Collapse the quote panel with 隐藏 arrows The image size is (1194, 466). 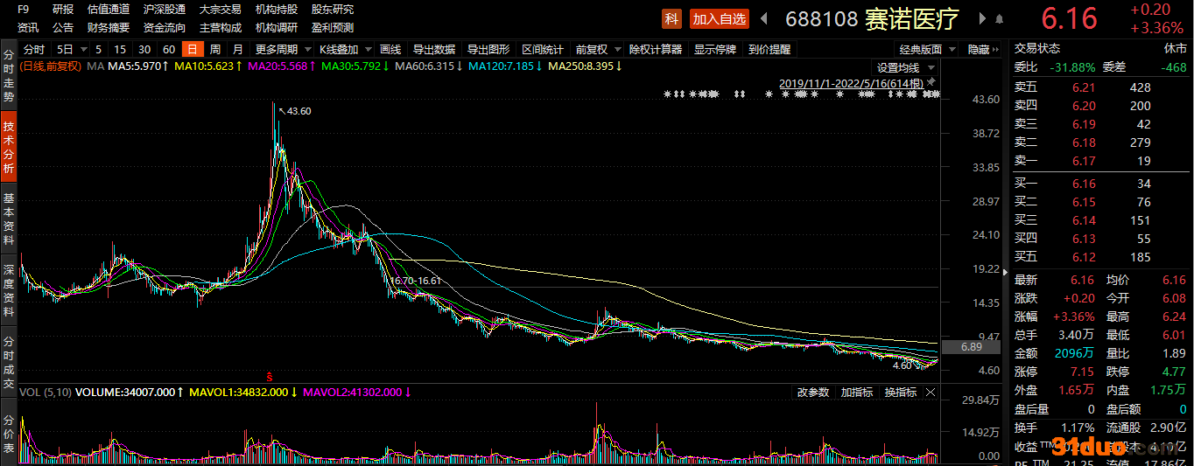coord(984,50)
